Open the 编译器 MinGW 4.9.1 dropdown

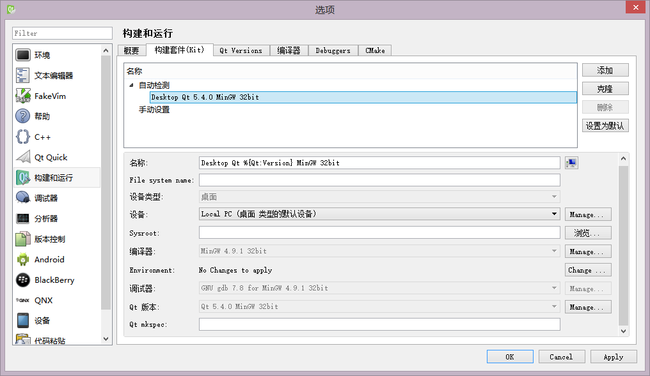click(379, 251)
